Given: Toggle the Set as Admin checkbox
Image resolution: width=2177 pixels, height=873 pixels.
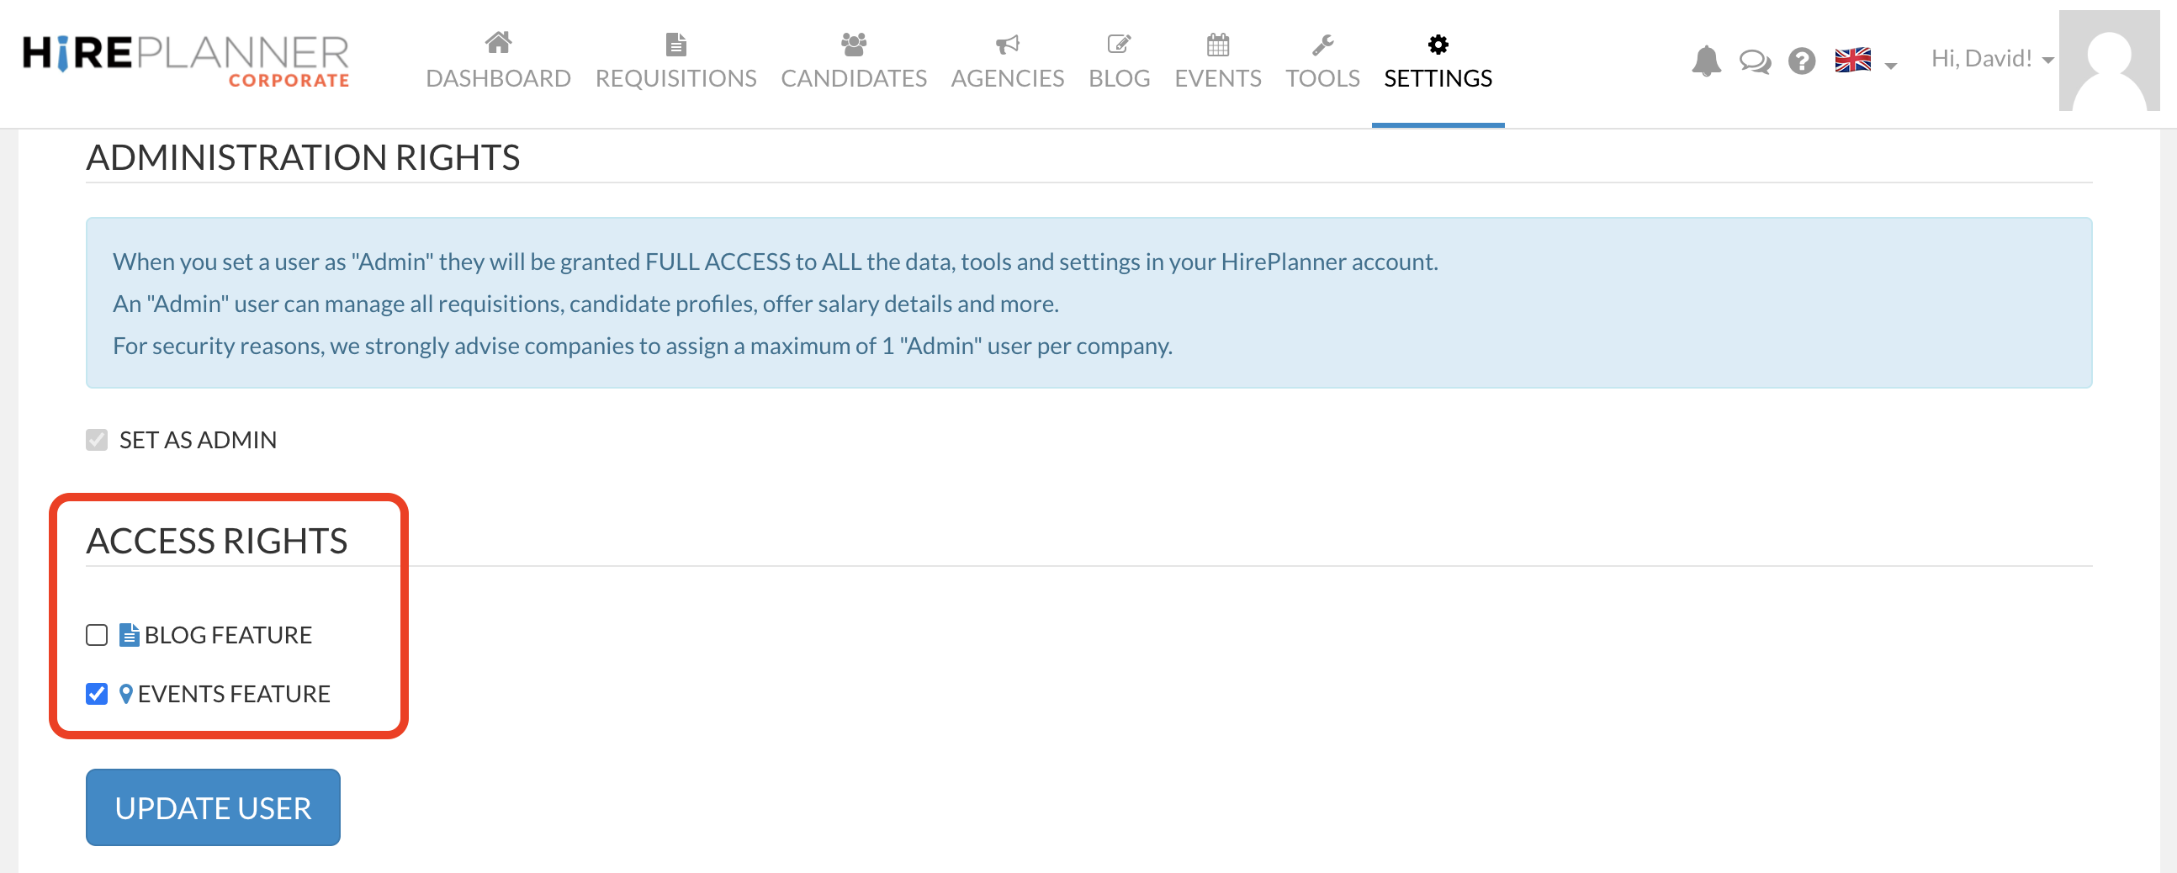Looking at the screenshot, I should point(96,439).
